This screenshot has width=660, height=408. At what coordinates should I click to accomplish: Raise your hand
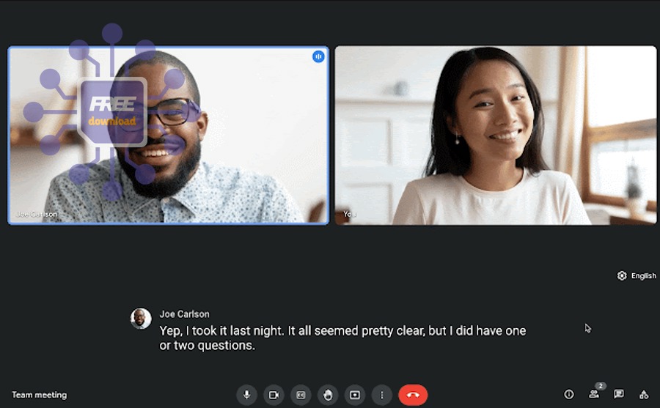(328, 395)
